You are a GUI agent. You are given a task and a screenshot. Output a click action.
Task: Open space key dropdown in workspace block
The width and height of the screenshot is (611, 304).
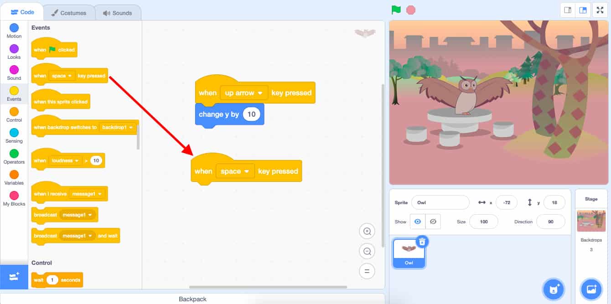point(235,171)
